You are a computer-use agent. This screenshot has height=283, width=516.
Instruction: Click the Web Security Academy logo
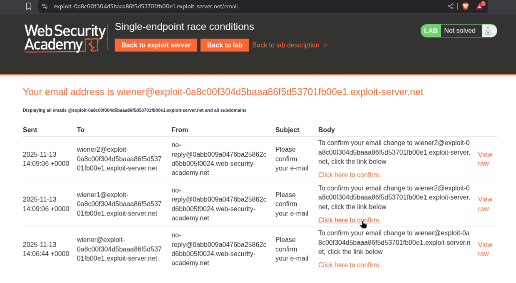pyautogui.click(x=65, y=38)
